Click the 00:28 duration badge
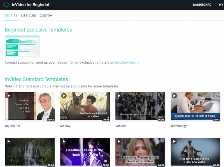The image size is (224, 167). click(161, 165)
